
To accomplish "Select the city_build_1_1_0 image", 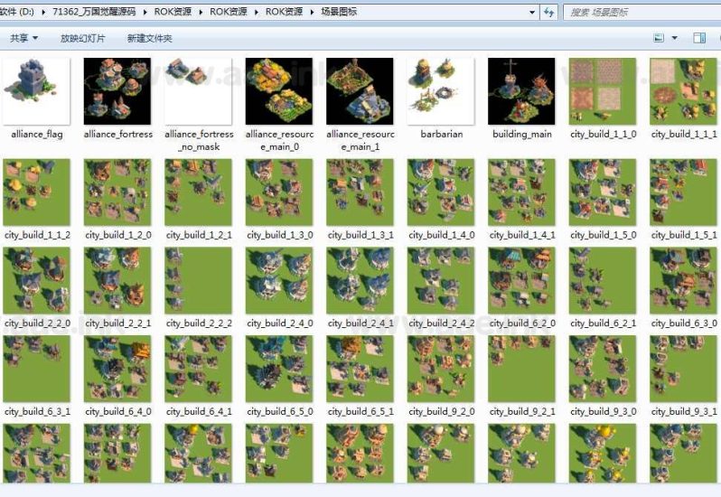I will (x=603, y=91).
